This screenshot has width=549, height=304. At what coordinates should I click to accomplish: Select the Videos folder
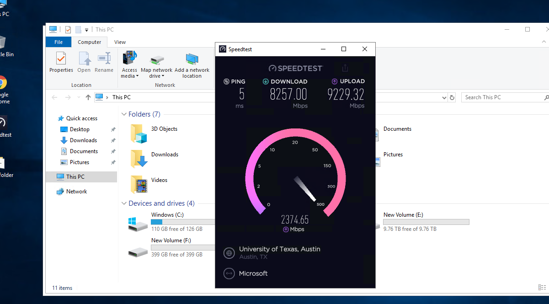(x=149, y=185)
